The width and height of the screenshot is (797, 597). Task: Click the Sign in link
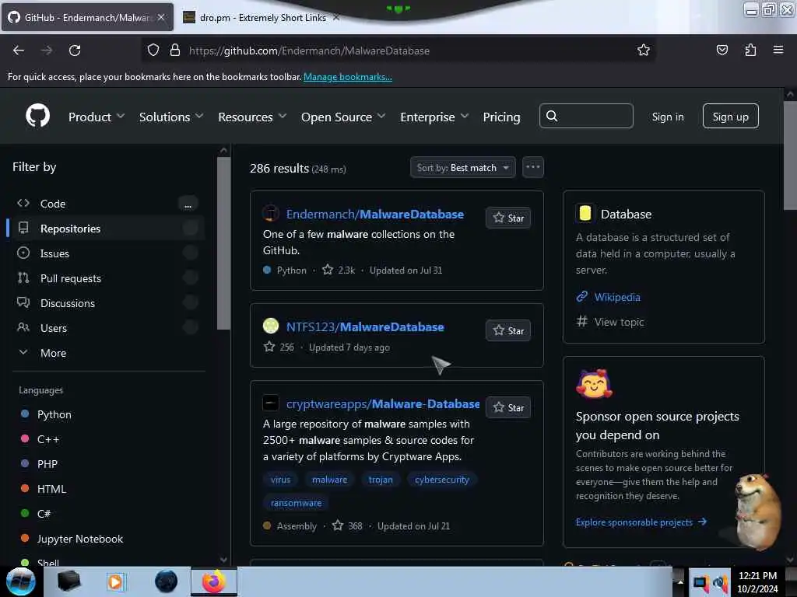[x=668, y=117]
